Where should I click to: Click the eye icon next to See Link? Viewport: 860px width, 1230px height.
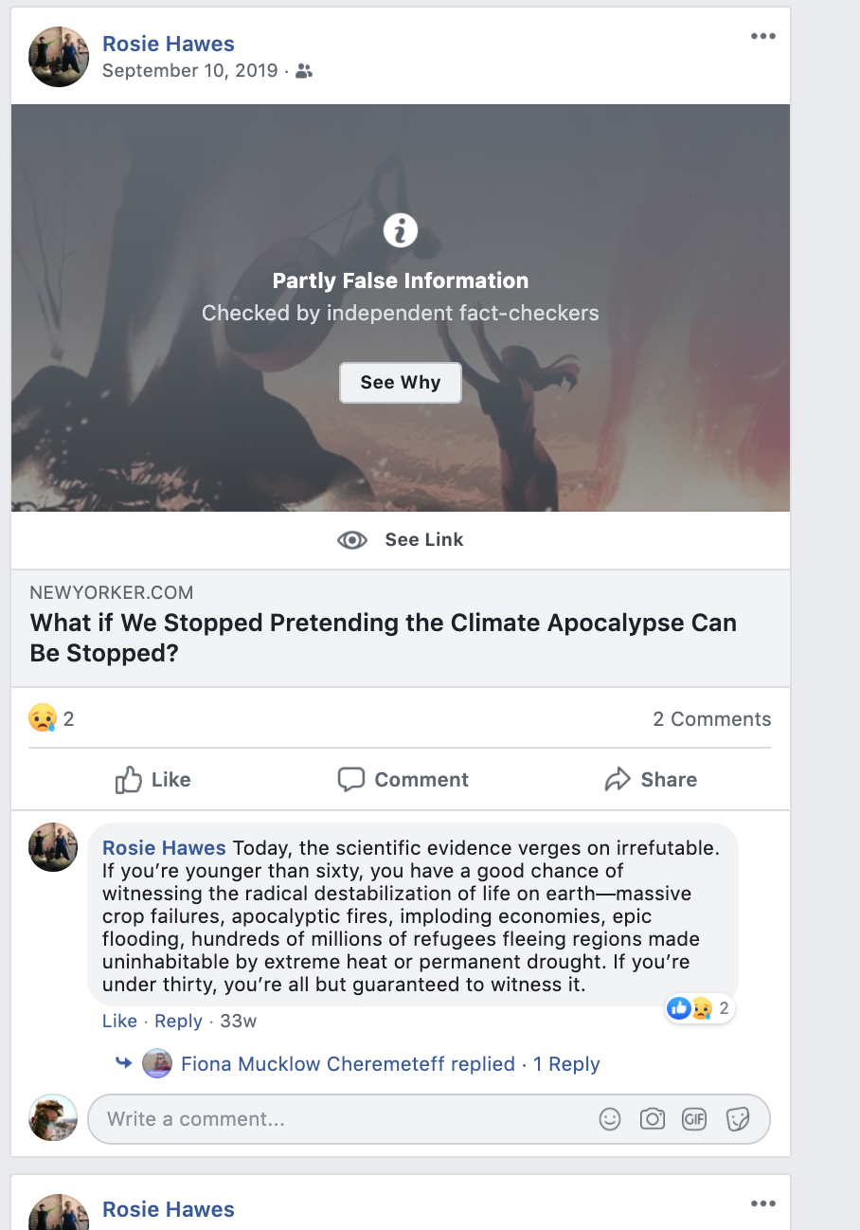coord(352,540)
